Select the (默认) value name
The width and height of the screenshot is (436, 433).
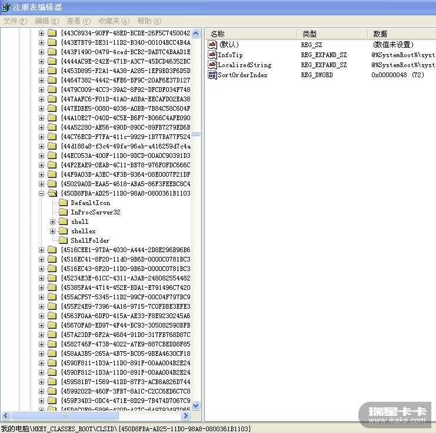229,45
